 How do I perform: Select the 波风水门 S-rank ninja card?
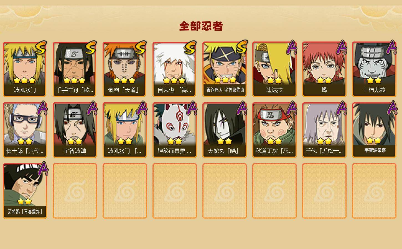[25, 69]
